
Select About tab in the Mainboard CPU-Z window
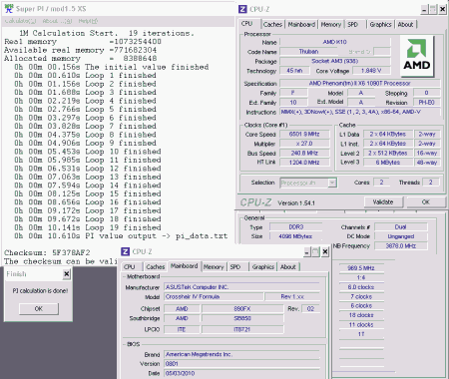pos(288,267)
